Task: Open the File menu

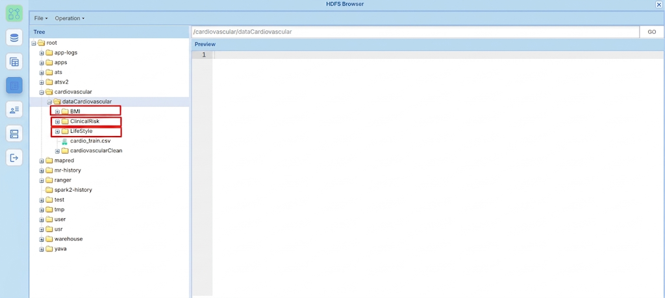Action: pyautogui.click(x=41, y=18)
